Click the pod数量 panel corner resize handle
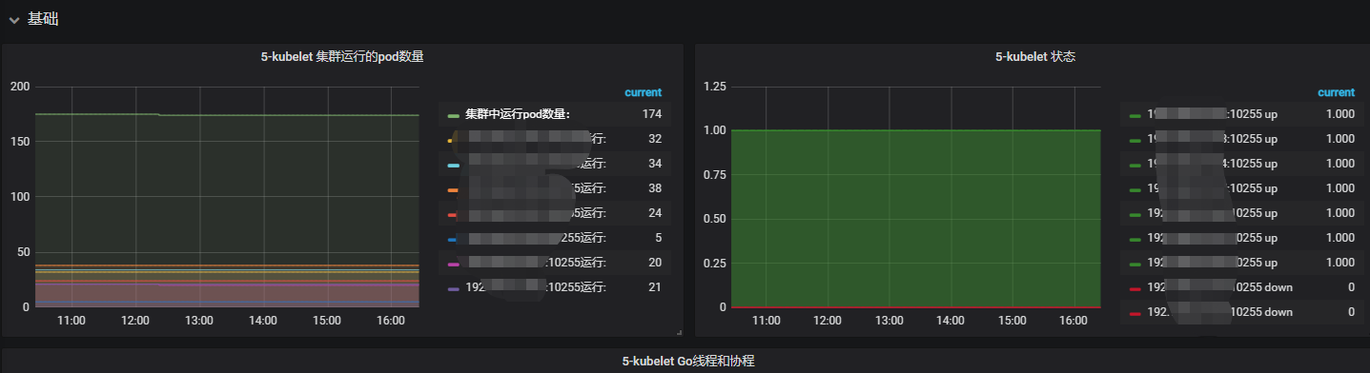 tap(679, 332)
